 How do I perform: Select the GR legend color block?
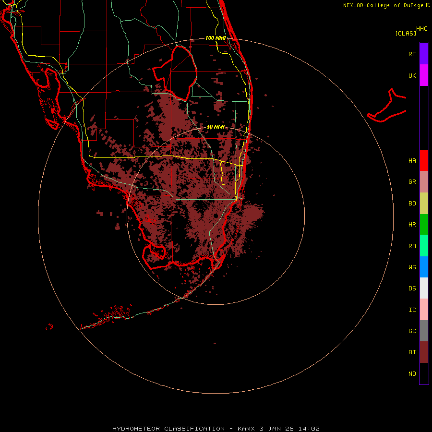pyautogui.click(x=424, y=182)
